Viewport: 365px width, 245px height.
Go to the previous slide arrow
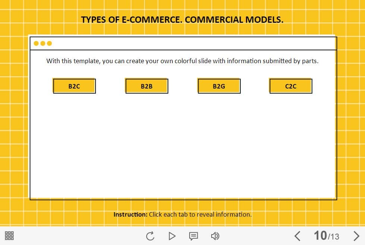tap(297, 236)
